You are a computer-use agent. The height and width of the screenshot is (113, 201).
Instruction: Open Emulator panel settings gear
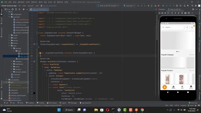tap(193, 9)
